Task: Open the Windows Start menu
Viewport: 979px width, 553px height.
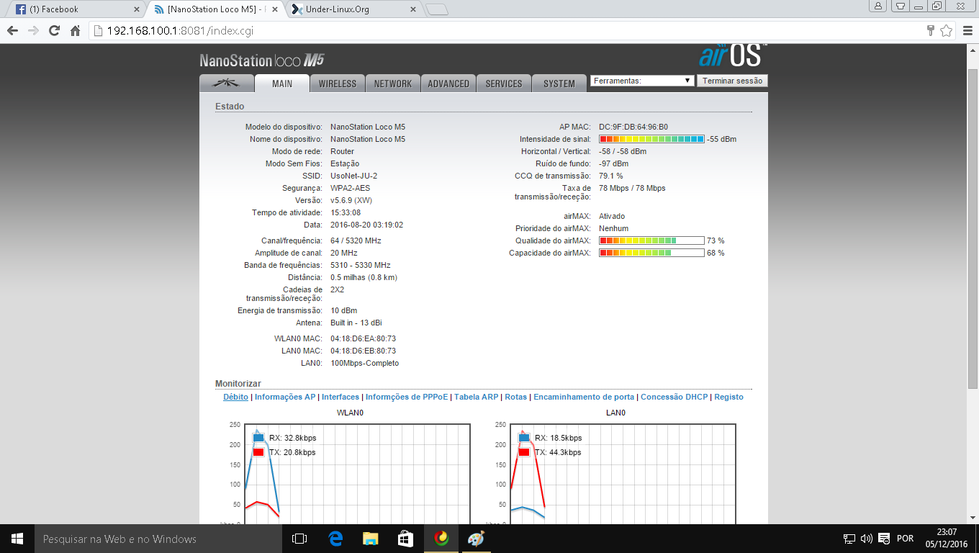Action: [17, 539]
